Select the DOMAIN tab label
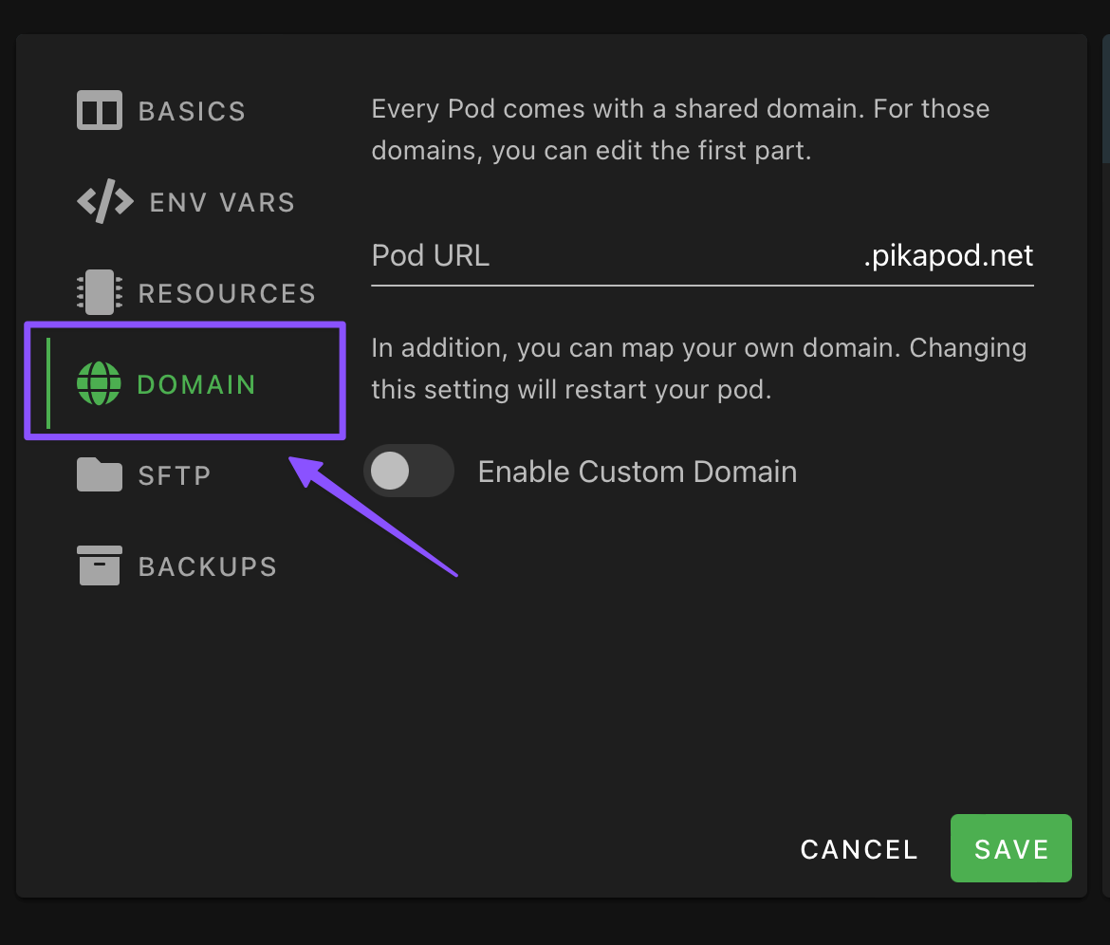This screenshot has width=1110, height=945. pyautogui.click(x=196, y=384)
